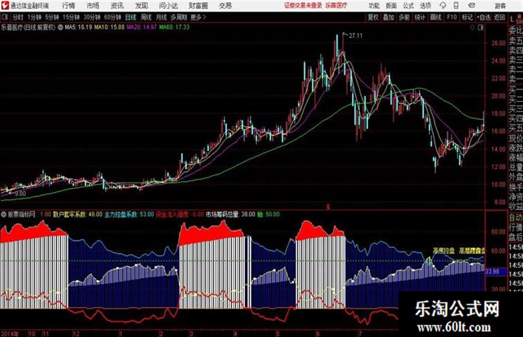Click the 27.11 high price marker
The image size is (523, 337).
[355, 36]
